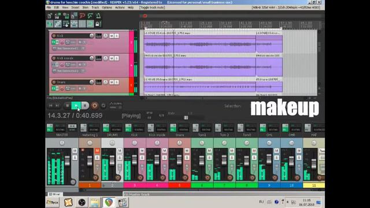Image resolution: width=370 pixels, height=208 pixels.
Task: Open the Edit menu
Action: [57, 8]
